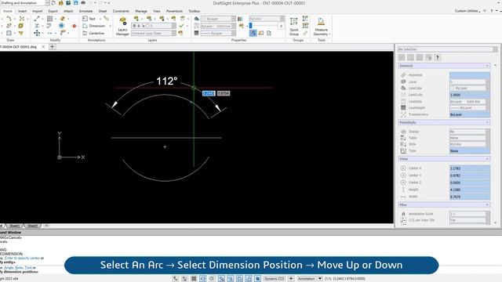
Task: Switch to the Sheet1 layout tab
Action: 14,226
